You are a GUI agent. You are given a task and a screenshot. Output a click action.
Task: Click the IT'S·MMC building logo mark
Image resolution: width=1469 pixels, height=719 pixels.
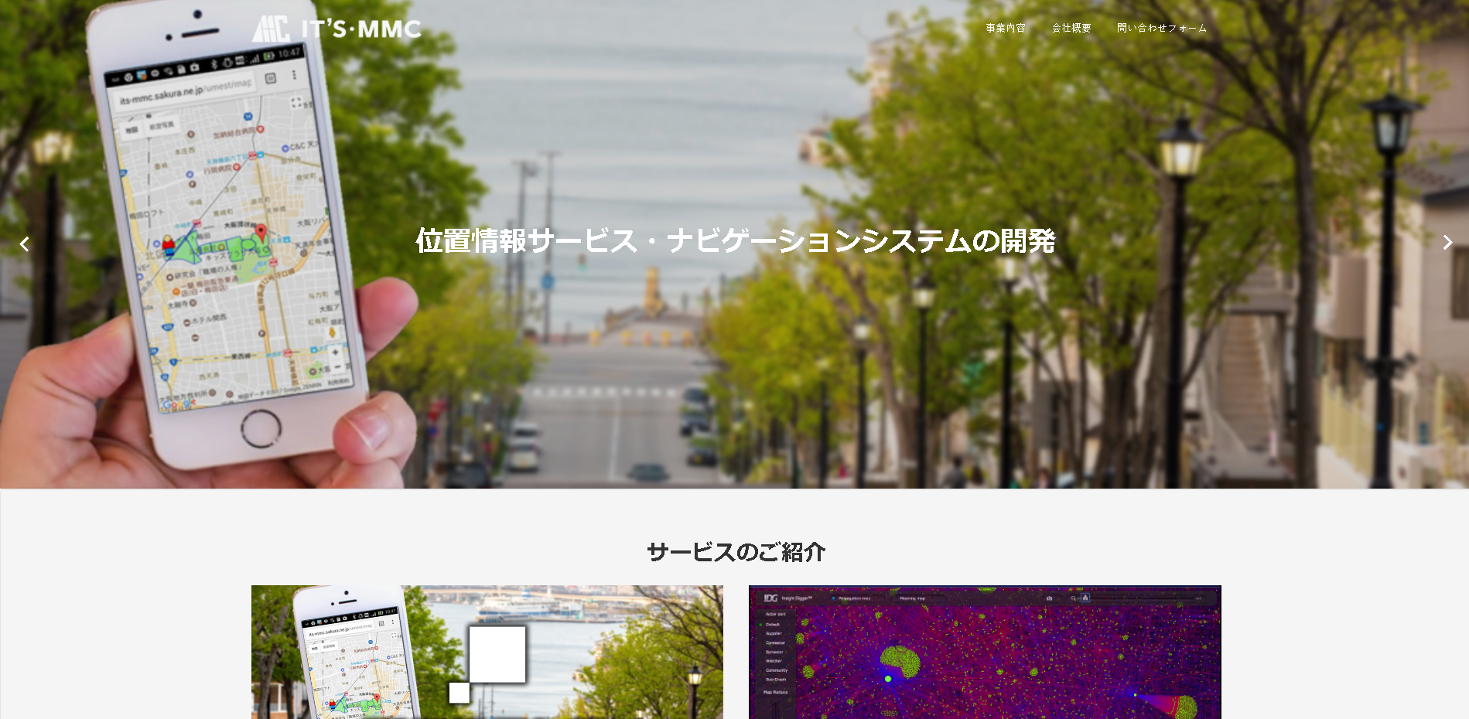271,29
